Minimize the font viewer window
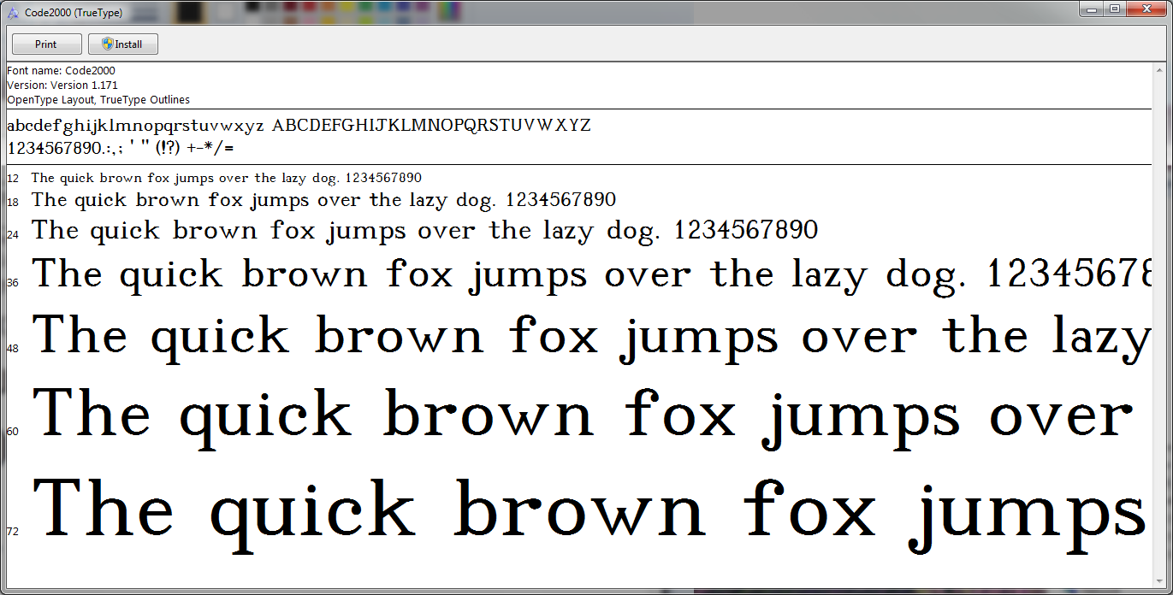Image resolution: width=1173 pixels, height=595 pixels. click(1091, 9)
